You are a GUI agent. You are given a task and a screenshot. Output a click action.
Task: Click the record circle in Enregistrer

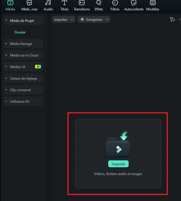82,19
